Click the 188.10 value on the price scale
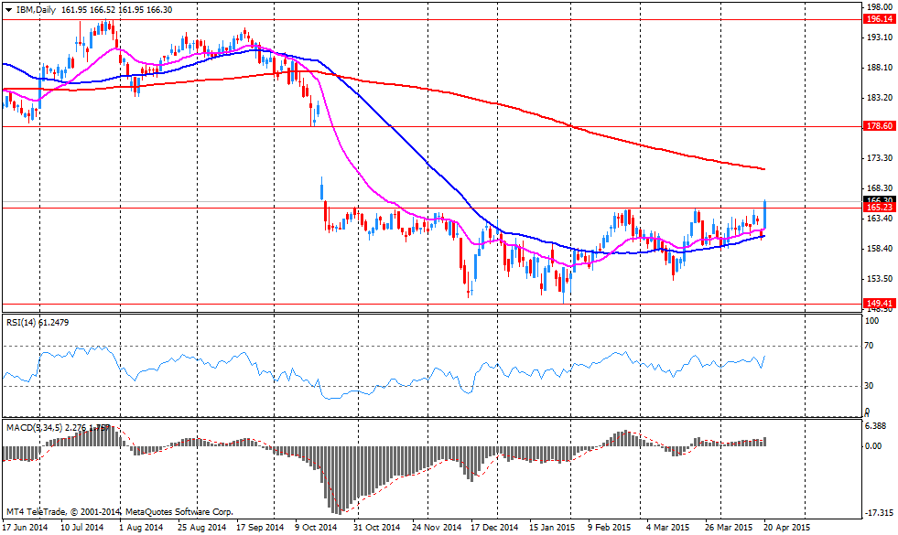 [881, 68]
